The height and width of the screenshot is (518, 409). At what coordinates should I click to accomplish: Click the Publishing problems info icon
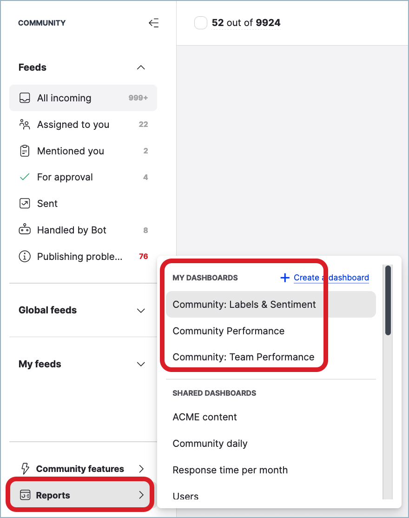(x=25, y=257)
